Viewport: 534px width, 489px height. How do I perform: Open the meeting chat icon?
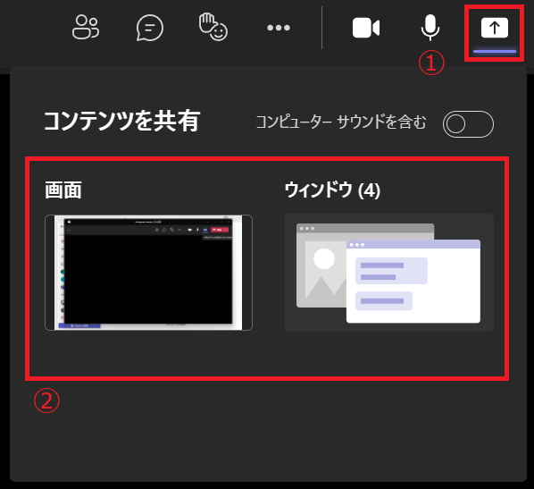tap(149, 28)
